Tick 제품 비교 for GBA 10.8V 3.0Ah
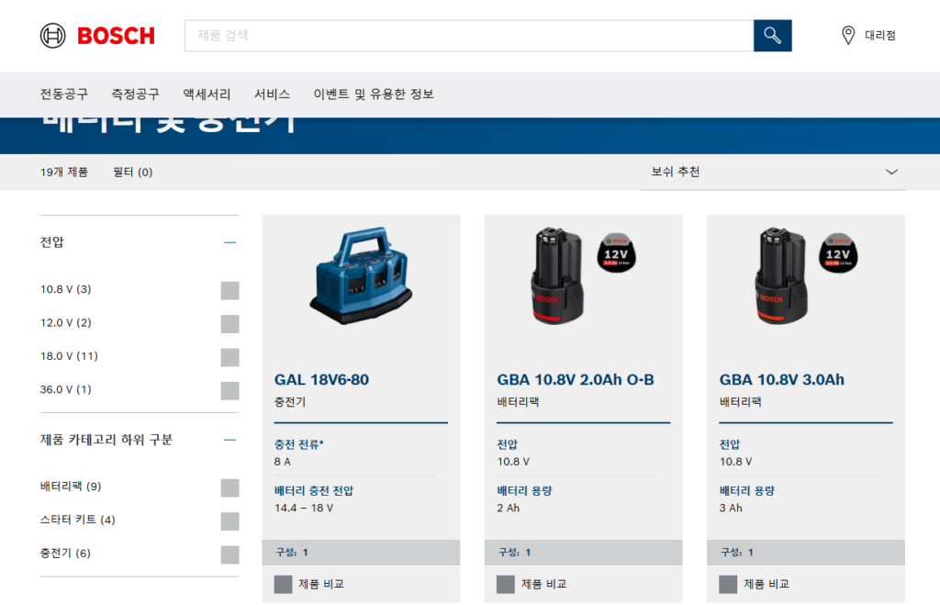This screenshot has height=605, width=940. pos(728,584)
